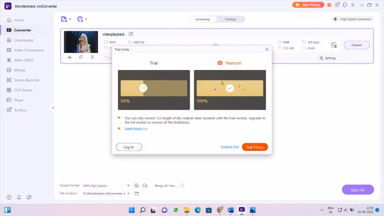Open WhatsApp from the taskbar
This screenshot has width=384, height=216.
coord(176,210)
